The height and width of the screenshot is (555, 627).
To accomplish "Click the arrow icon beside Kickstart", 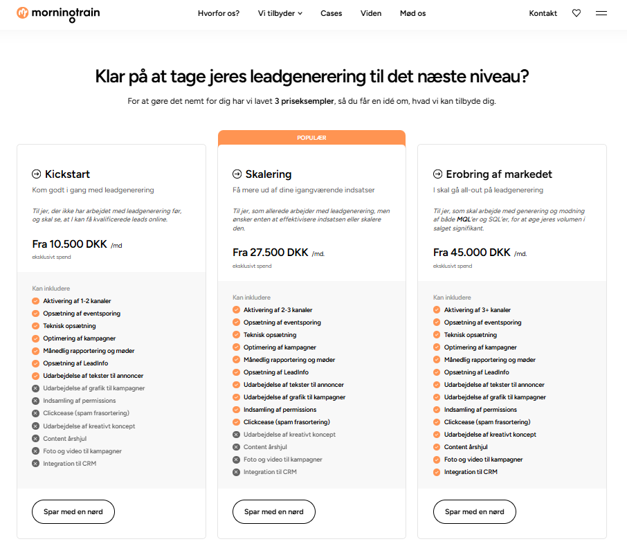I will pyautogui.click(x=37, y=174).
